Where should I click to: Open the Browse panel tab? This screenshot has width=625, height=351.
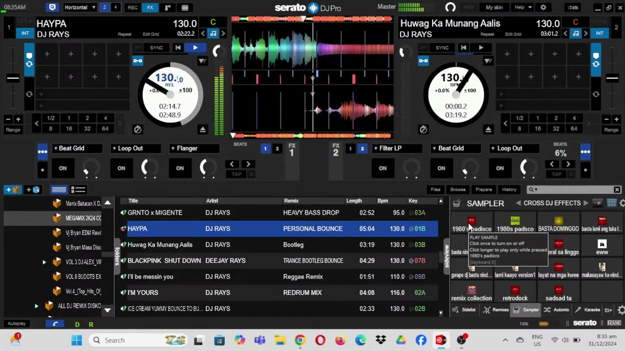(x=458, y=190)
